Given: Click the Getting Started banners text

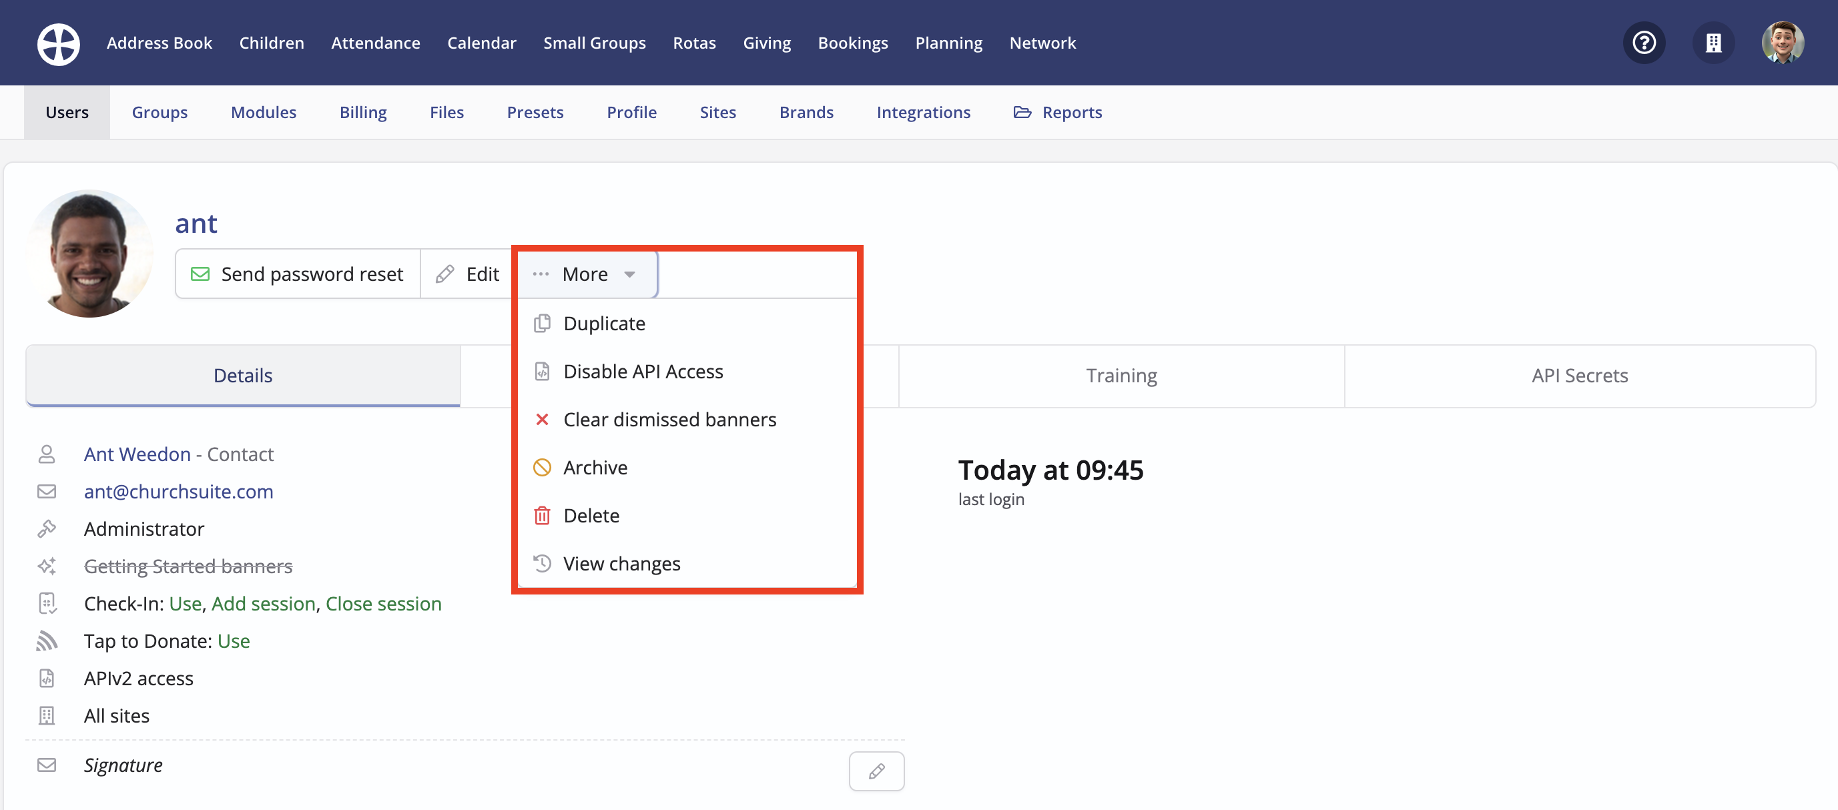Looking at the screenshot, I should tap(188, 566).
